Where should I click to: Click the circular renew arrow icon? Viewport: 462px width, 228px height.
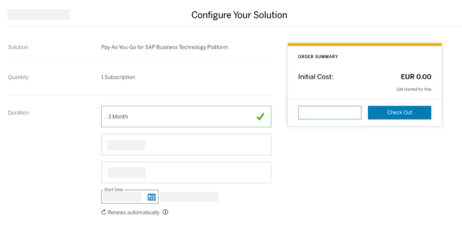[104, 212]
